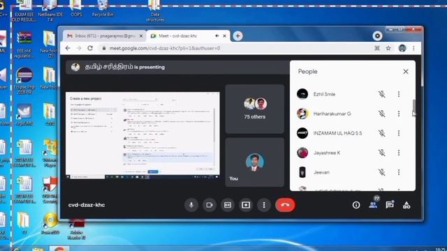Click the meeting code cvd-dzaz-khc
This screenshot has height=251, width=447.
87,205
